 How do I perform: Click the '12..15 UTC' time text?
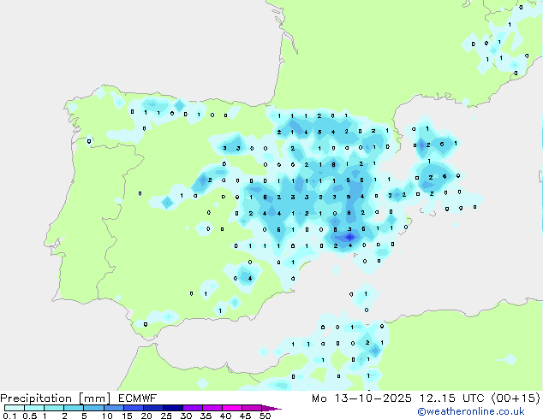pyautogui.click(x=451, y=398)
